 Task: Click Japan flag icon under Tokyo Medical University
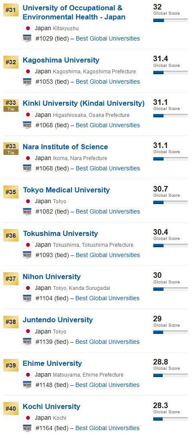[28, 201]
